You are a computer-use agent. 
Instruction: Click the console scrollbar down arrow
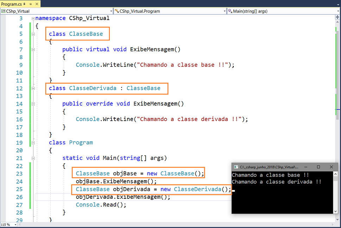[335, 211]
